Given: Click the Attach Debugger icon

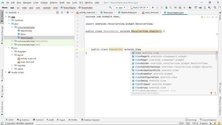Looking at the screenshot, I should coord(180,8).
